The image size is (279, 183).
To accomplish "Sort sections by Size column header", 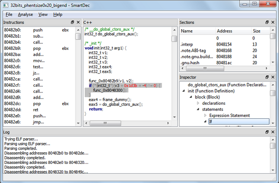I will pos(261,31).
